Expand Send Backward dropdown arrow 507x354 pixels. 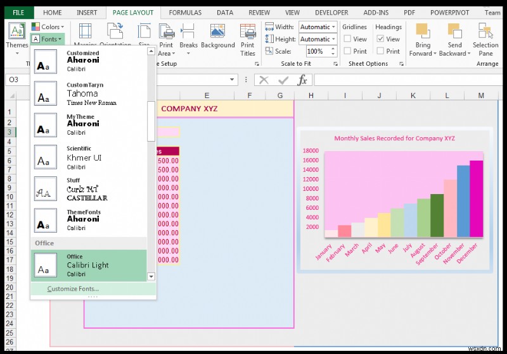coord(469,54)
